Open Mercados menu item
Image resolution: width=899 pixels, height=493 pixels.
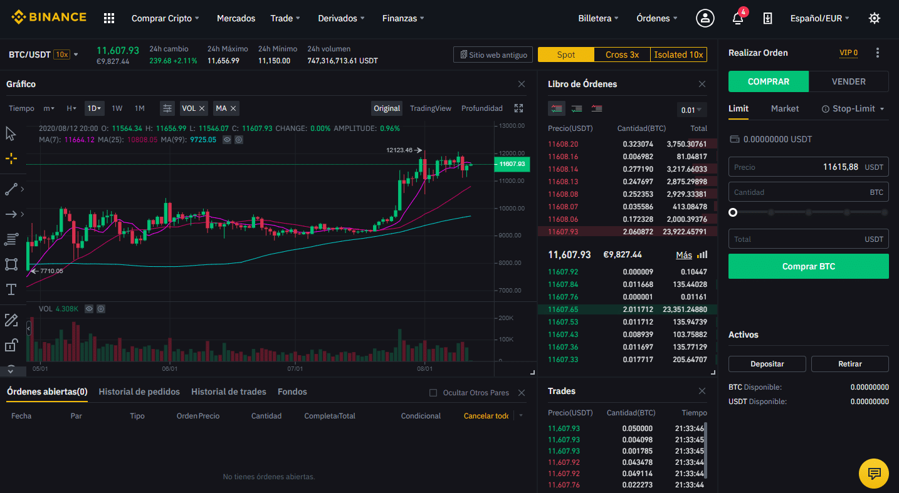[236, 18]
